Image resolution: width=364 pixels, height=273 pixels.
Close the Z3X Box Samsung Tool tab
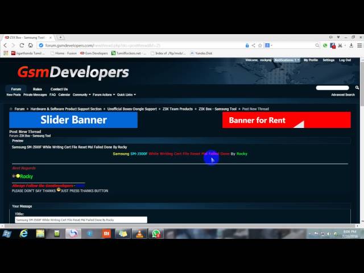point(51,38)
